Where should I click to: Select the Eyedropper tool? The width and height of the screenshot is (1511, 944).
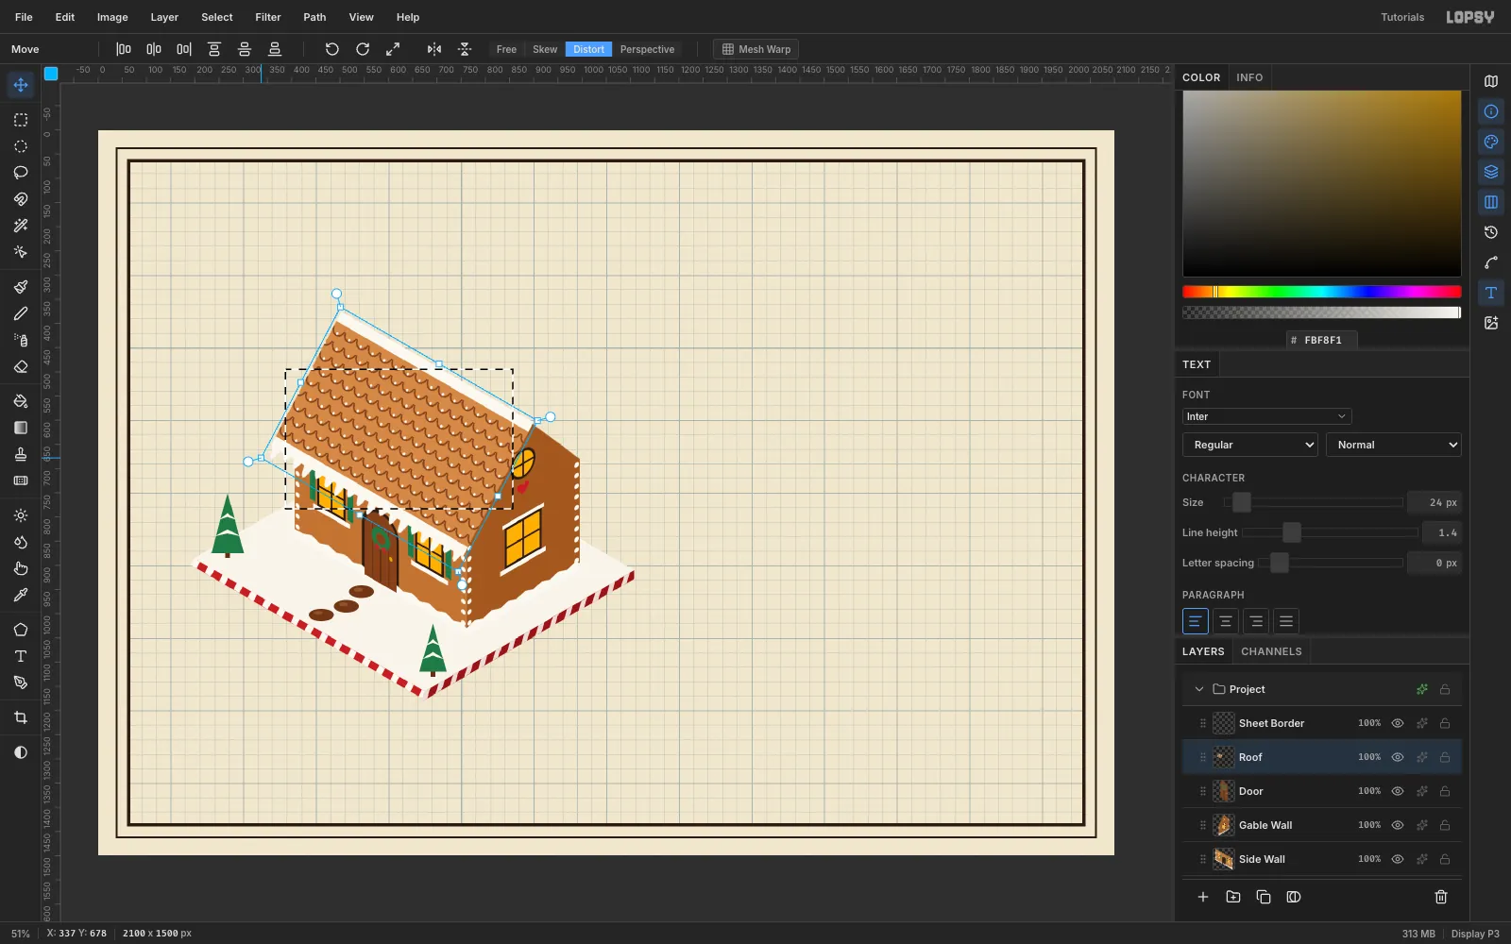[21, 595]
